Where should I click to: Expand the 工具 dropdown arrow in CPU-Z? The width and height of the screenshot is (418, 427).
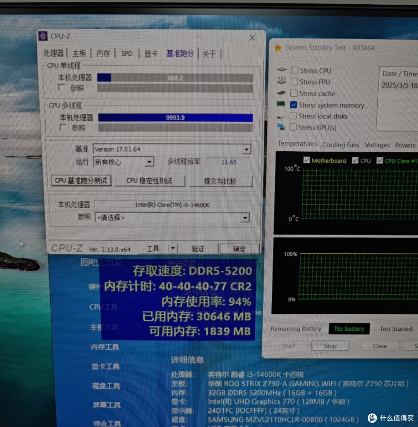[173, 248]
